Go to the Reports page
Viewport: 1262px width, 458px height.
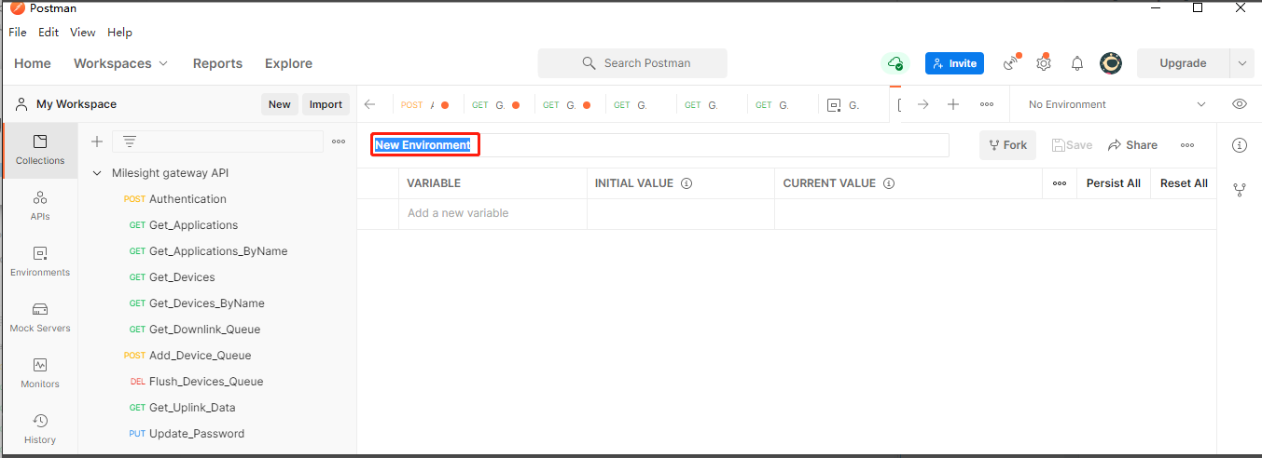click(x=217, y=63)
